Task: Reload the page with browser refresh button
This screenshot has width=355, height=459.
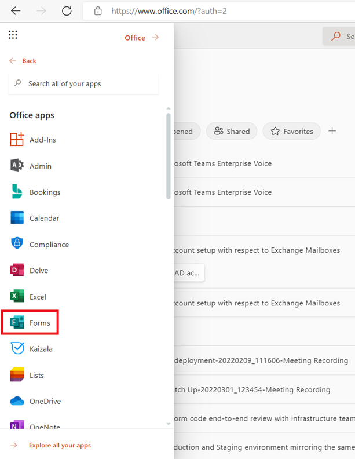Action: (x=67, y=11)
